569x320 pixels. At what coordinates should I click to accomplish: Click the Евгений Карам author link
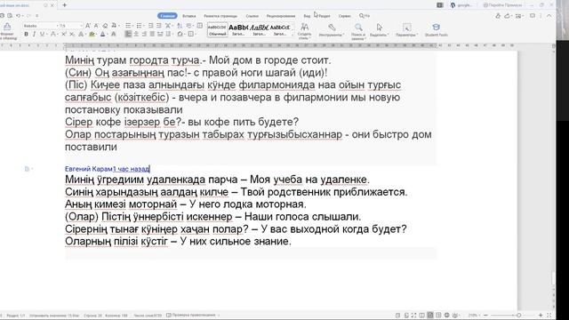(89, 169)
